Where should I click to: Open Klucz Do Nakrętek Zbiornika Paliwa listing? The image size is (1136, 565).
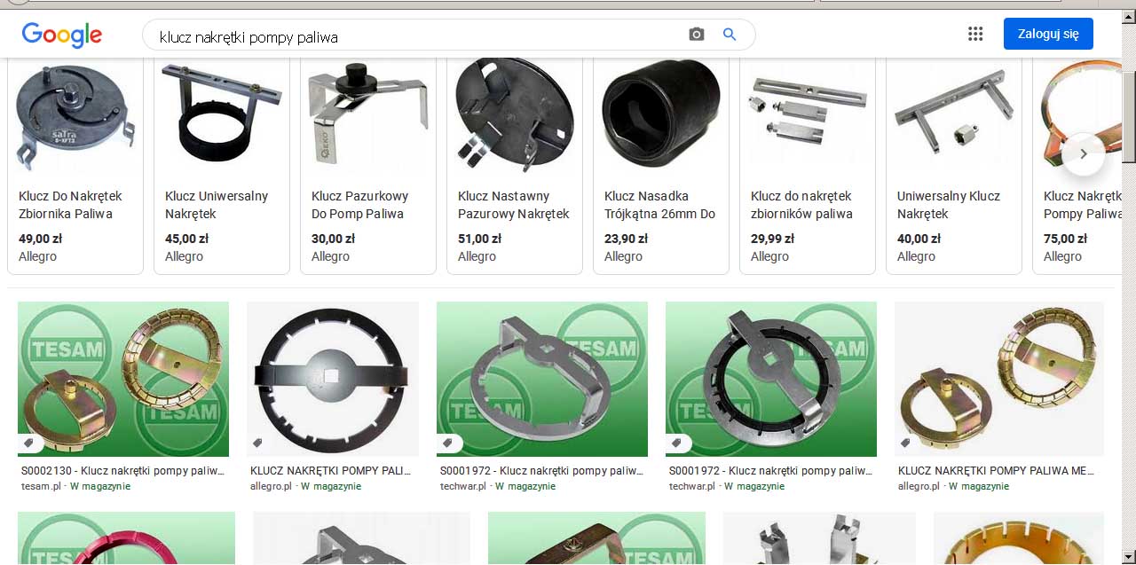pos(70,205)
